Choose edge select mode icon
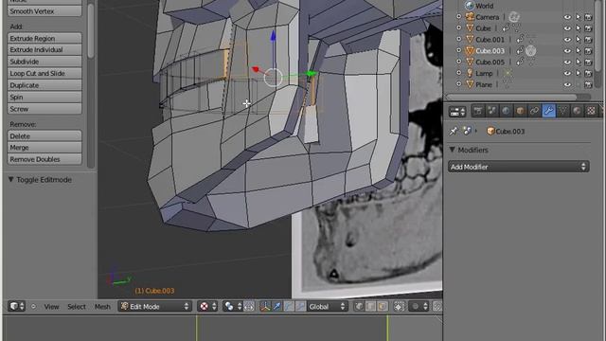Screen dimensions: 606x341 point(370,307)
